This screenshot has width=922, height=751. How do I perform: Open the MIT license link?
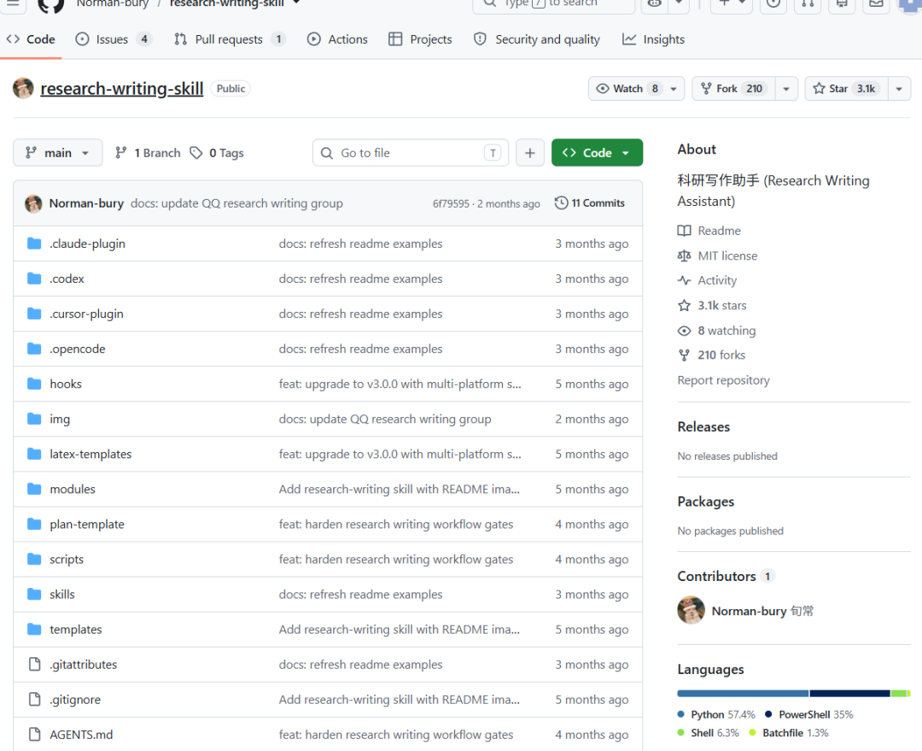tap(727, 256)
